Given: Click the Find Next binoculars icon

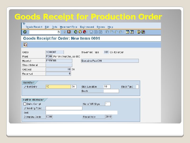Looking at the screenshot, I should [x=100, y=32].
